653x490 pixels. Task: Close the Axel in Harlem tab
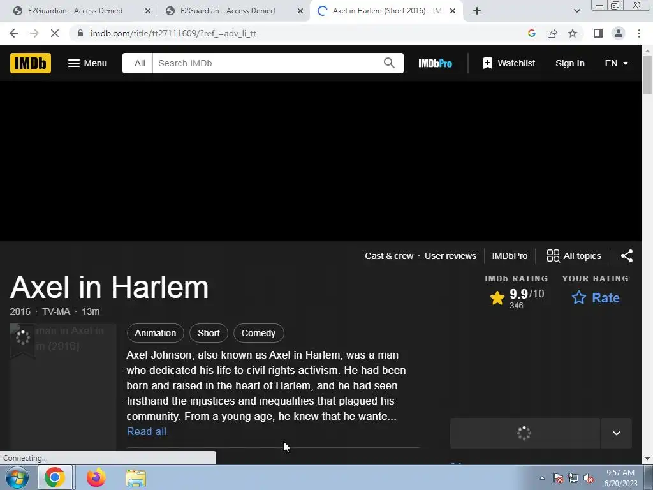click(x=453, y=11)
